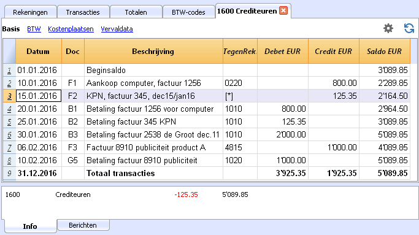Click Doc cell 'F1'
Viewport: 419px width, 235px height.
73,83
